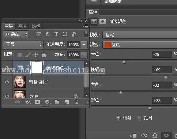Open the fx layer style menu

(28, 102)
